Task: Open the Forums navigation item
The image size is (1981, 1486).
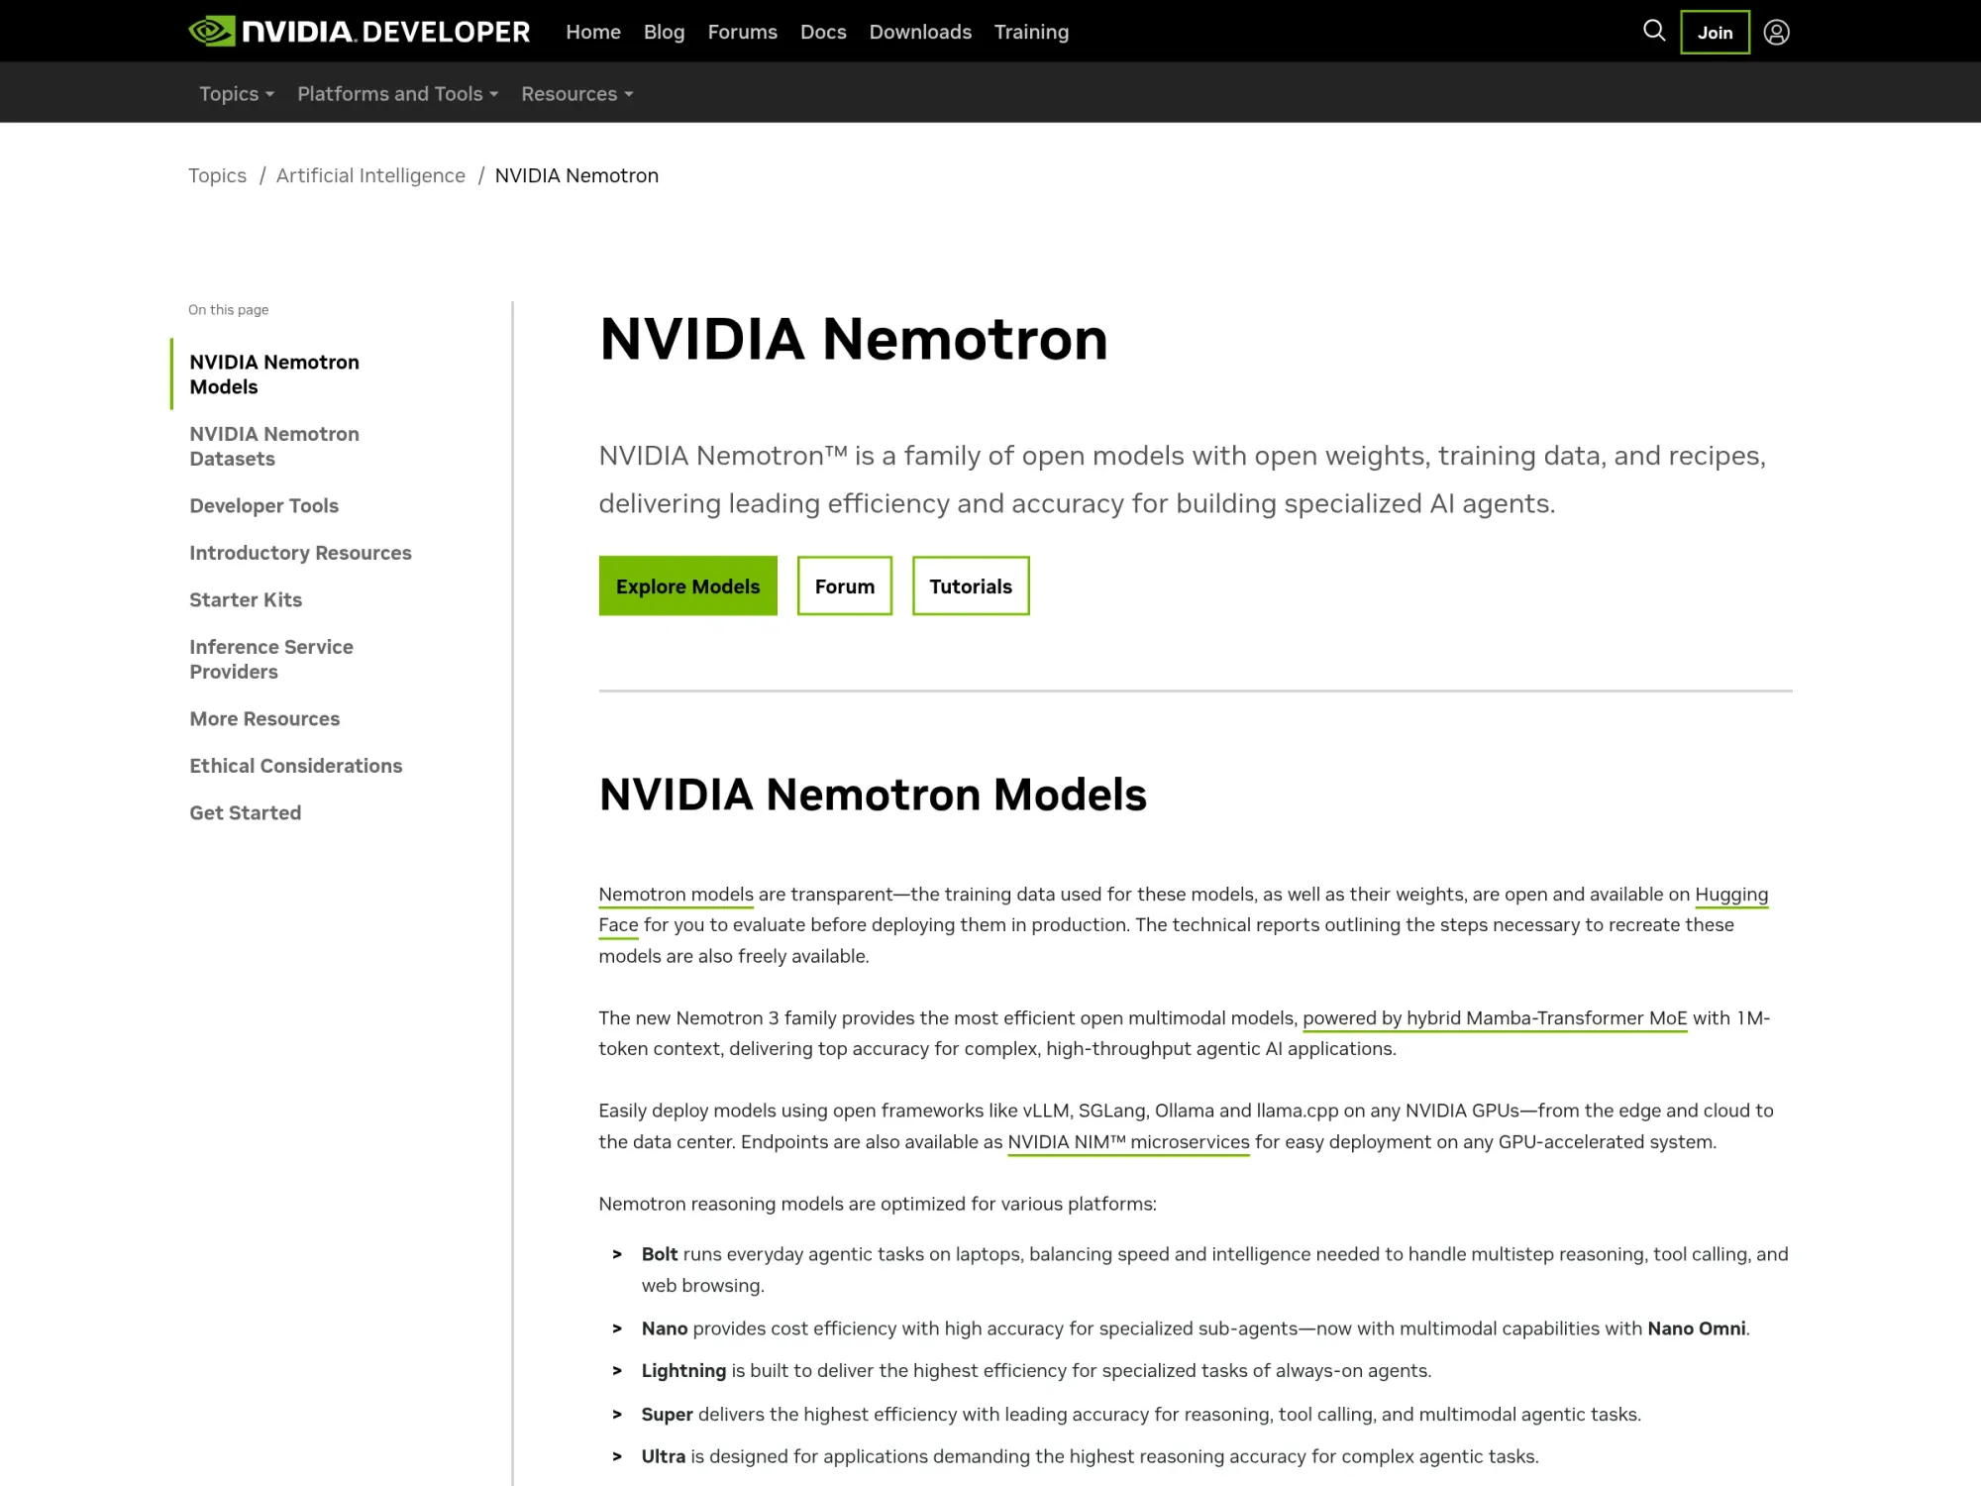Action: (742, 32)
